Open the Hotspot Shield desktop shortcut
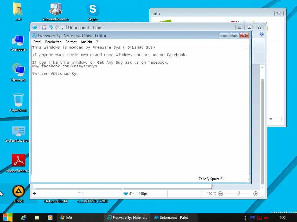The height and width of the screenshot is (222, 297). (55, 201)
